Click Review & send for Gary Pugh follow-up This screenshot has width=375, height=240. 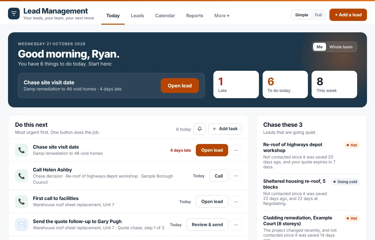[x=207, y=225]
